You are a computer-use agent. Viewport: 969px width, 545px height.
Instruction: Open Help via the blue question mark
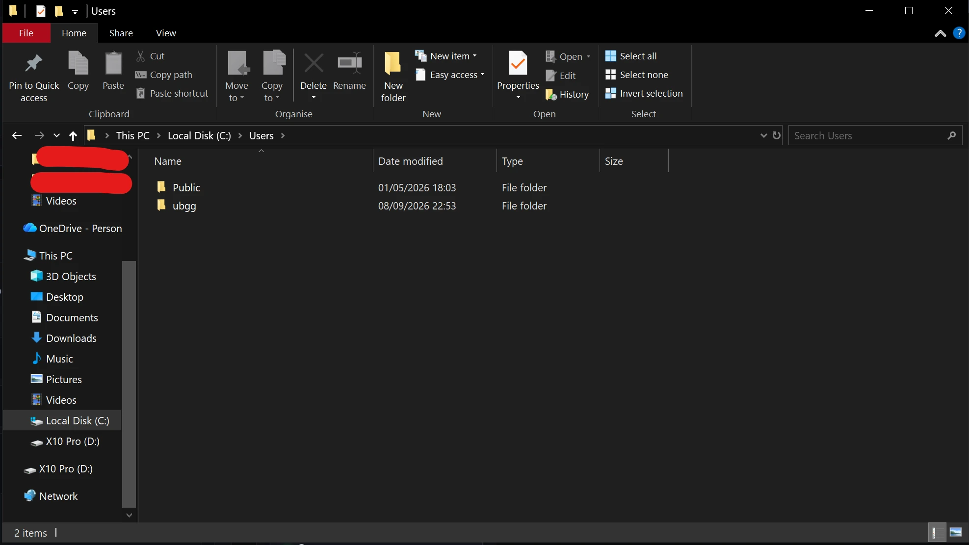coord(959,33)
